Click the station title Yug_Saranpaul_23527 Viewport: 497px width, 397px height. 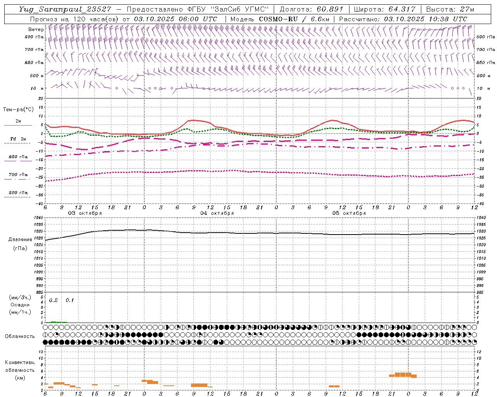pyautogui.click(x=65, y=9)
